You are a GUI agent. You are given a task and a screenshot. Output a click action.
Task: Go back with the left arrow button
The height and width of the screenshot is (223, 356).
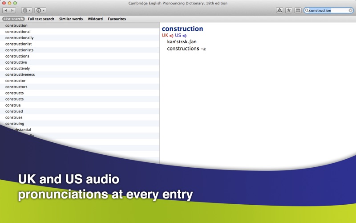(6, 10)
